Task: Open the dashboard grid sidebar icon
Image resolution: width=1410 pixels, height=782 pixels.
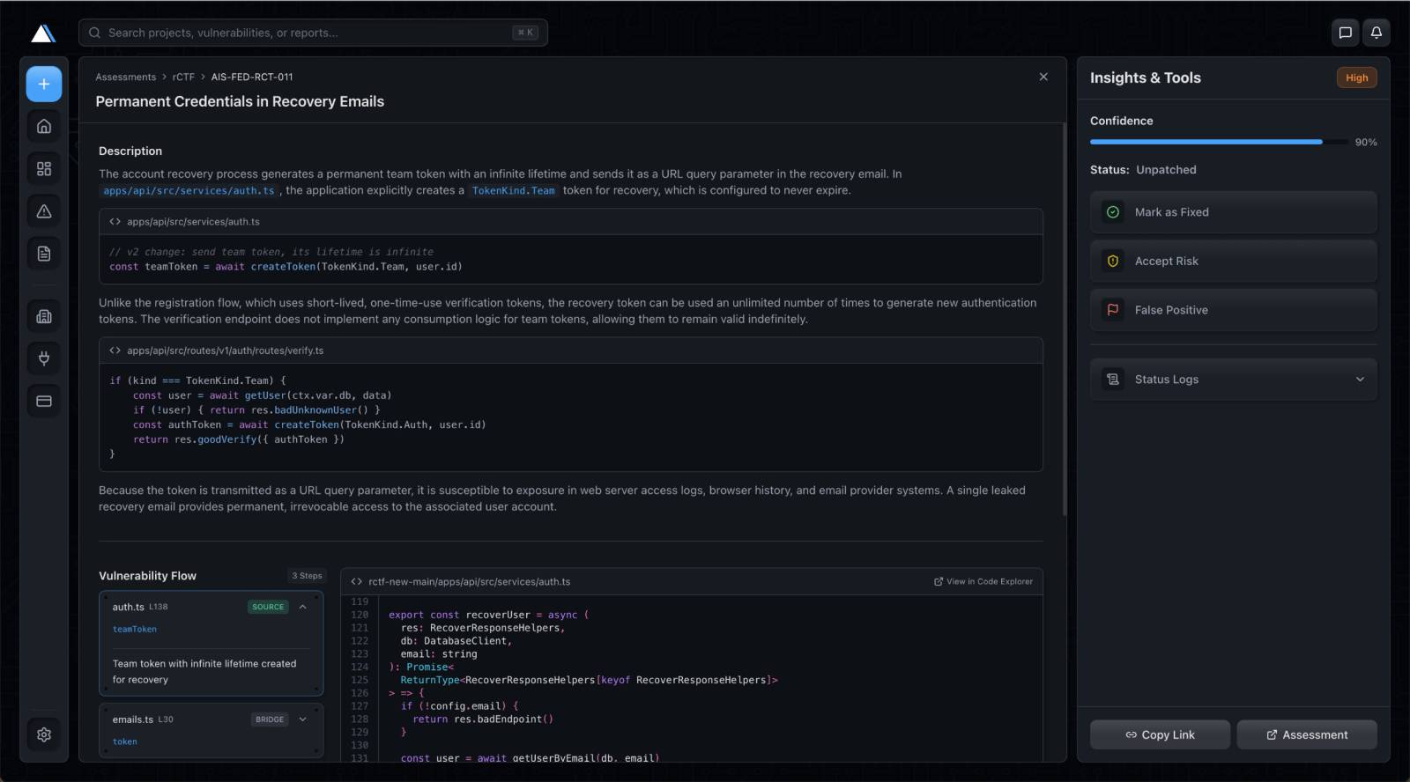Action: [44, 168]
